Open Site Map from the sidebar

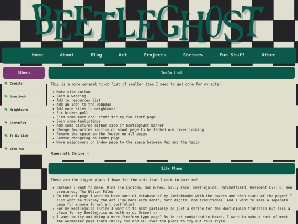[17, 149]
